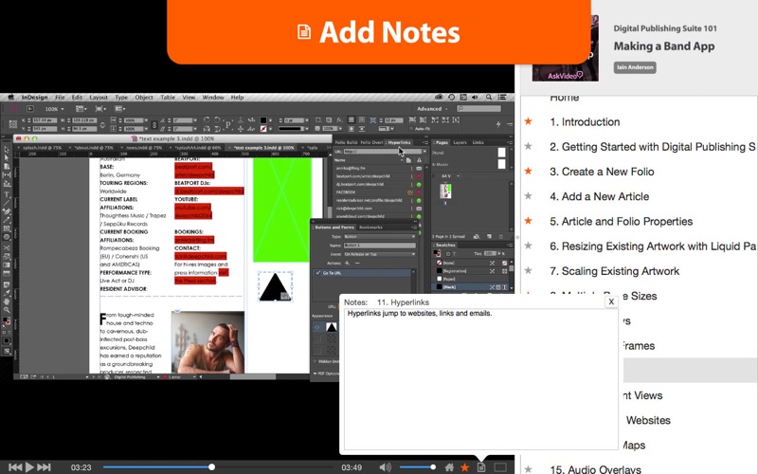Open lesson 3. Create a New Folio
The width and height of the screenshot is (758, 474).
602,172
